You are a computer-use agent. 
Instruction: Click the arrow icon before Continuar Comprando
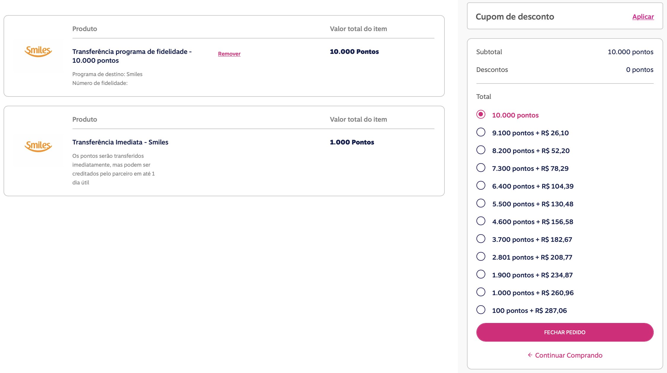point(530,355)
